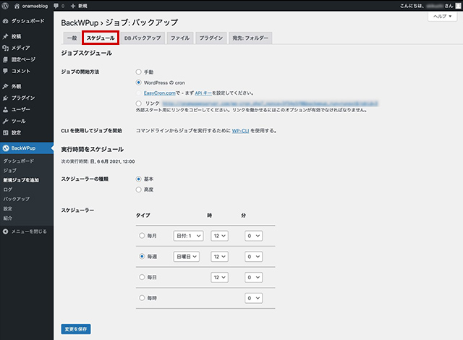Open the home icon next to onamaeblog
463x340 pixels.
click(17, 6)
